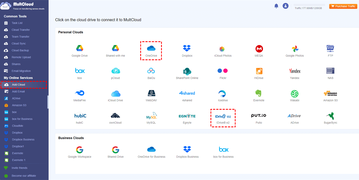Connect Google Workspace business cloud
Screen dimensions: 359x180
80,152
